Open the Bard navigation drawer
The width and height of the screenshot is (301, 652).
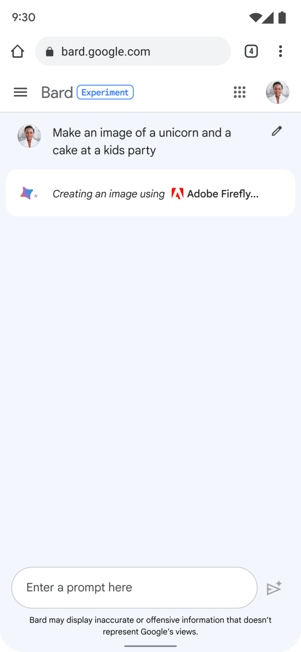[x=20, y=92]
